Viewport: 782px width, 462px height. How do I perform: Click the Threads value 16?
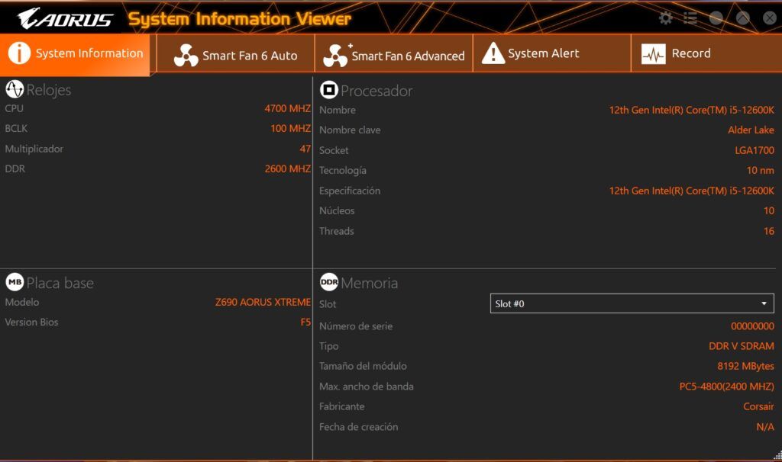(768, 231)
